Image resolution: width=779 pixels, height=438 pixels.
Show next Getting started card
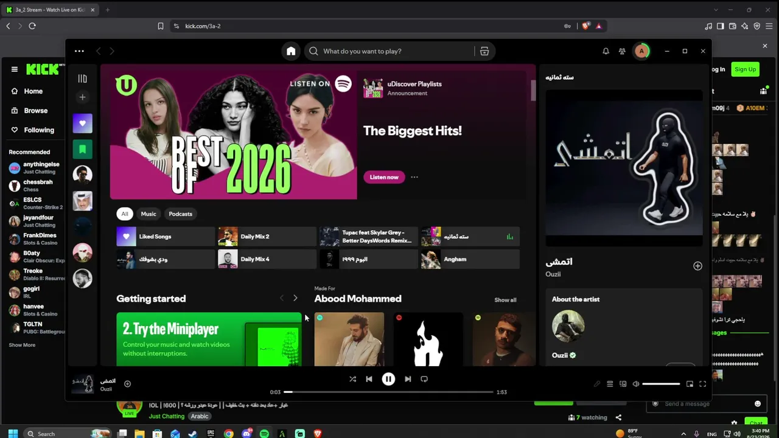[x=295, y=298]
